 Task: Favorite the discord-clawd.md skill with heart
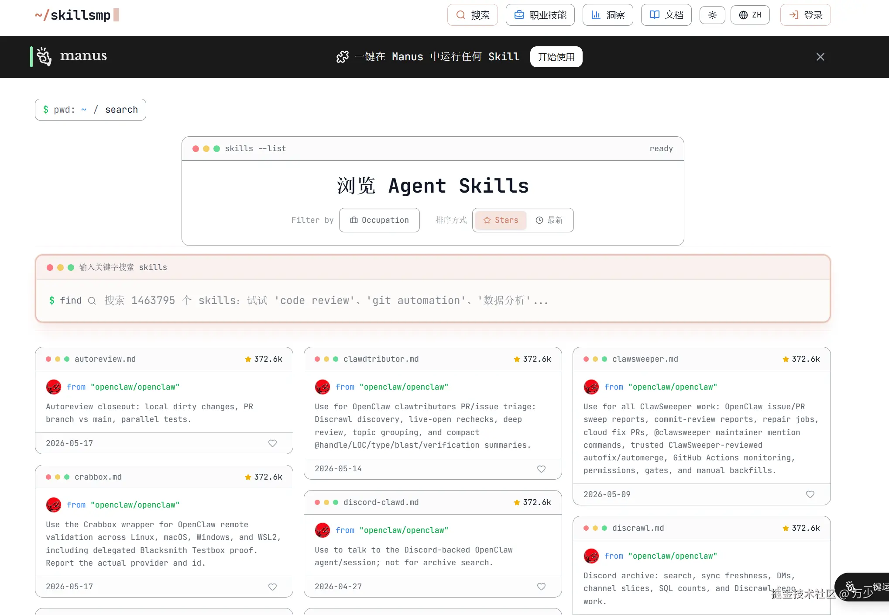click(x=541, y=587)
